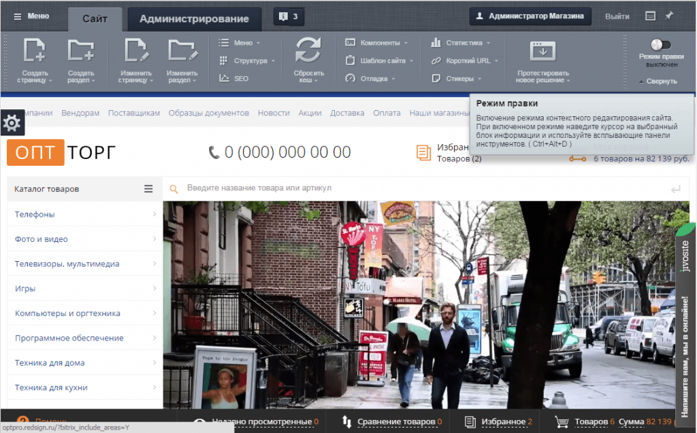Click the Сравнение товаров arrows icon in bottom bar
This screenshot has height=433, width=697.
tap(346, 421)
